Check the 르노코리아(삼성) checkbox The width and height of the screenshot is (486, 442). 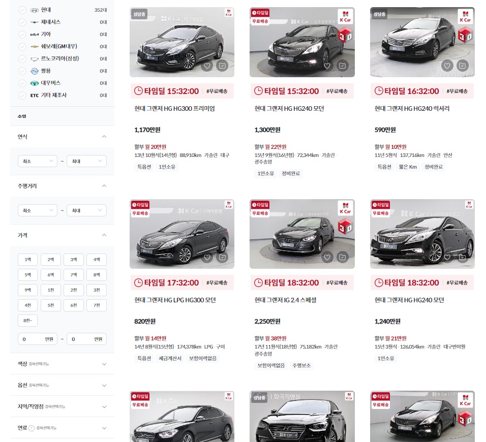22,58
